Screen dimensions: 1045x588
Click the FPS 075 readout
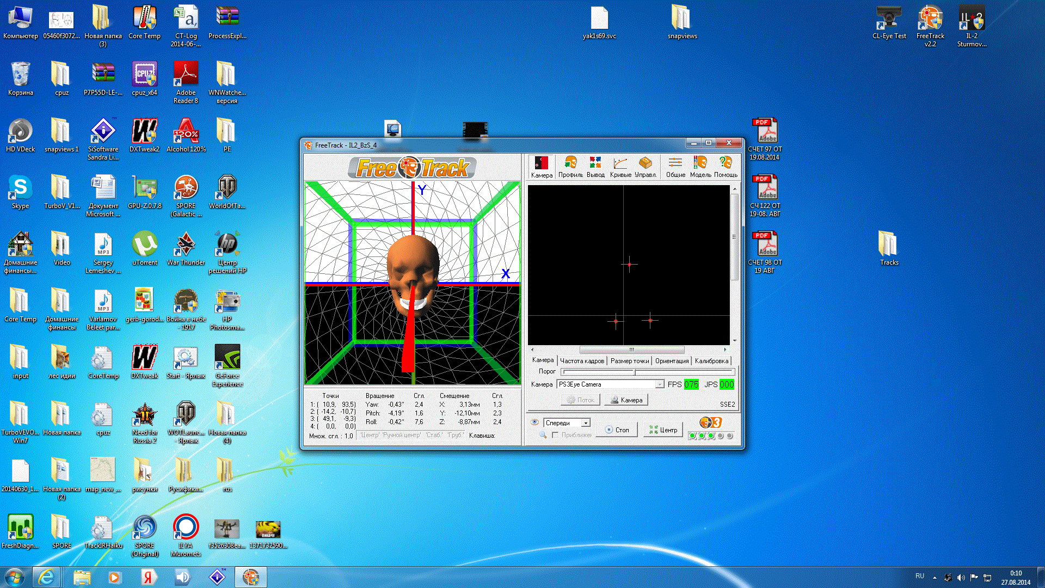pyautogui.click(x=691, y=384)
